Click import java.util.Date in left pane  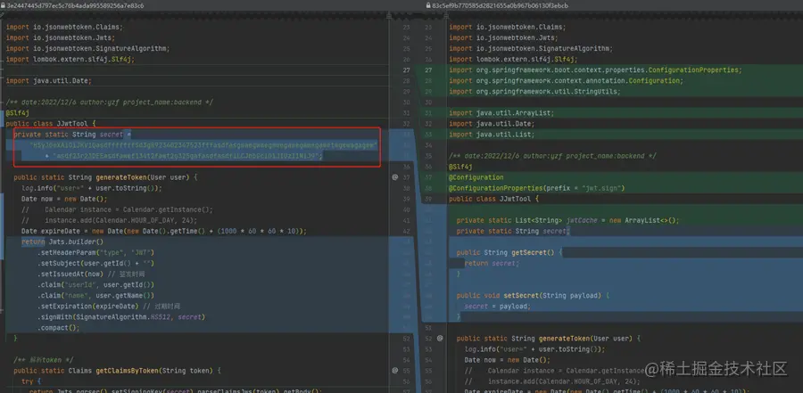pos(49,81)
